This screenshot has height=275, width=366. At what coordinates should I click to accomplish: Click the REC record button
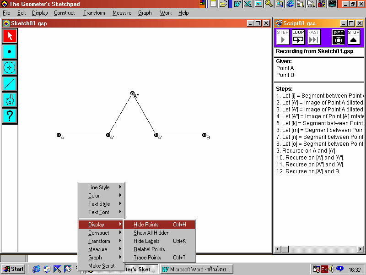click(x=338, y=37)
